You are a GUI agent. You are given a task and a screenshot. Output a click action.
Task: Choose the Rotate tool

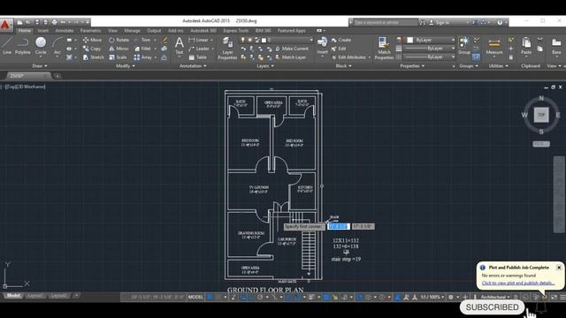pos(119,40)
